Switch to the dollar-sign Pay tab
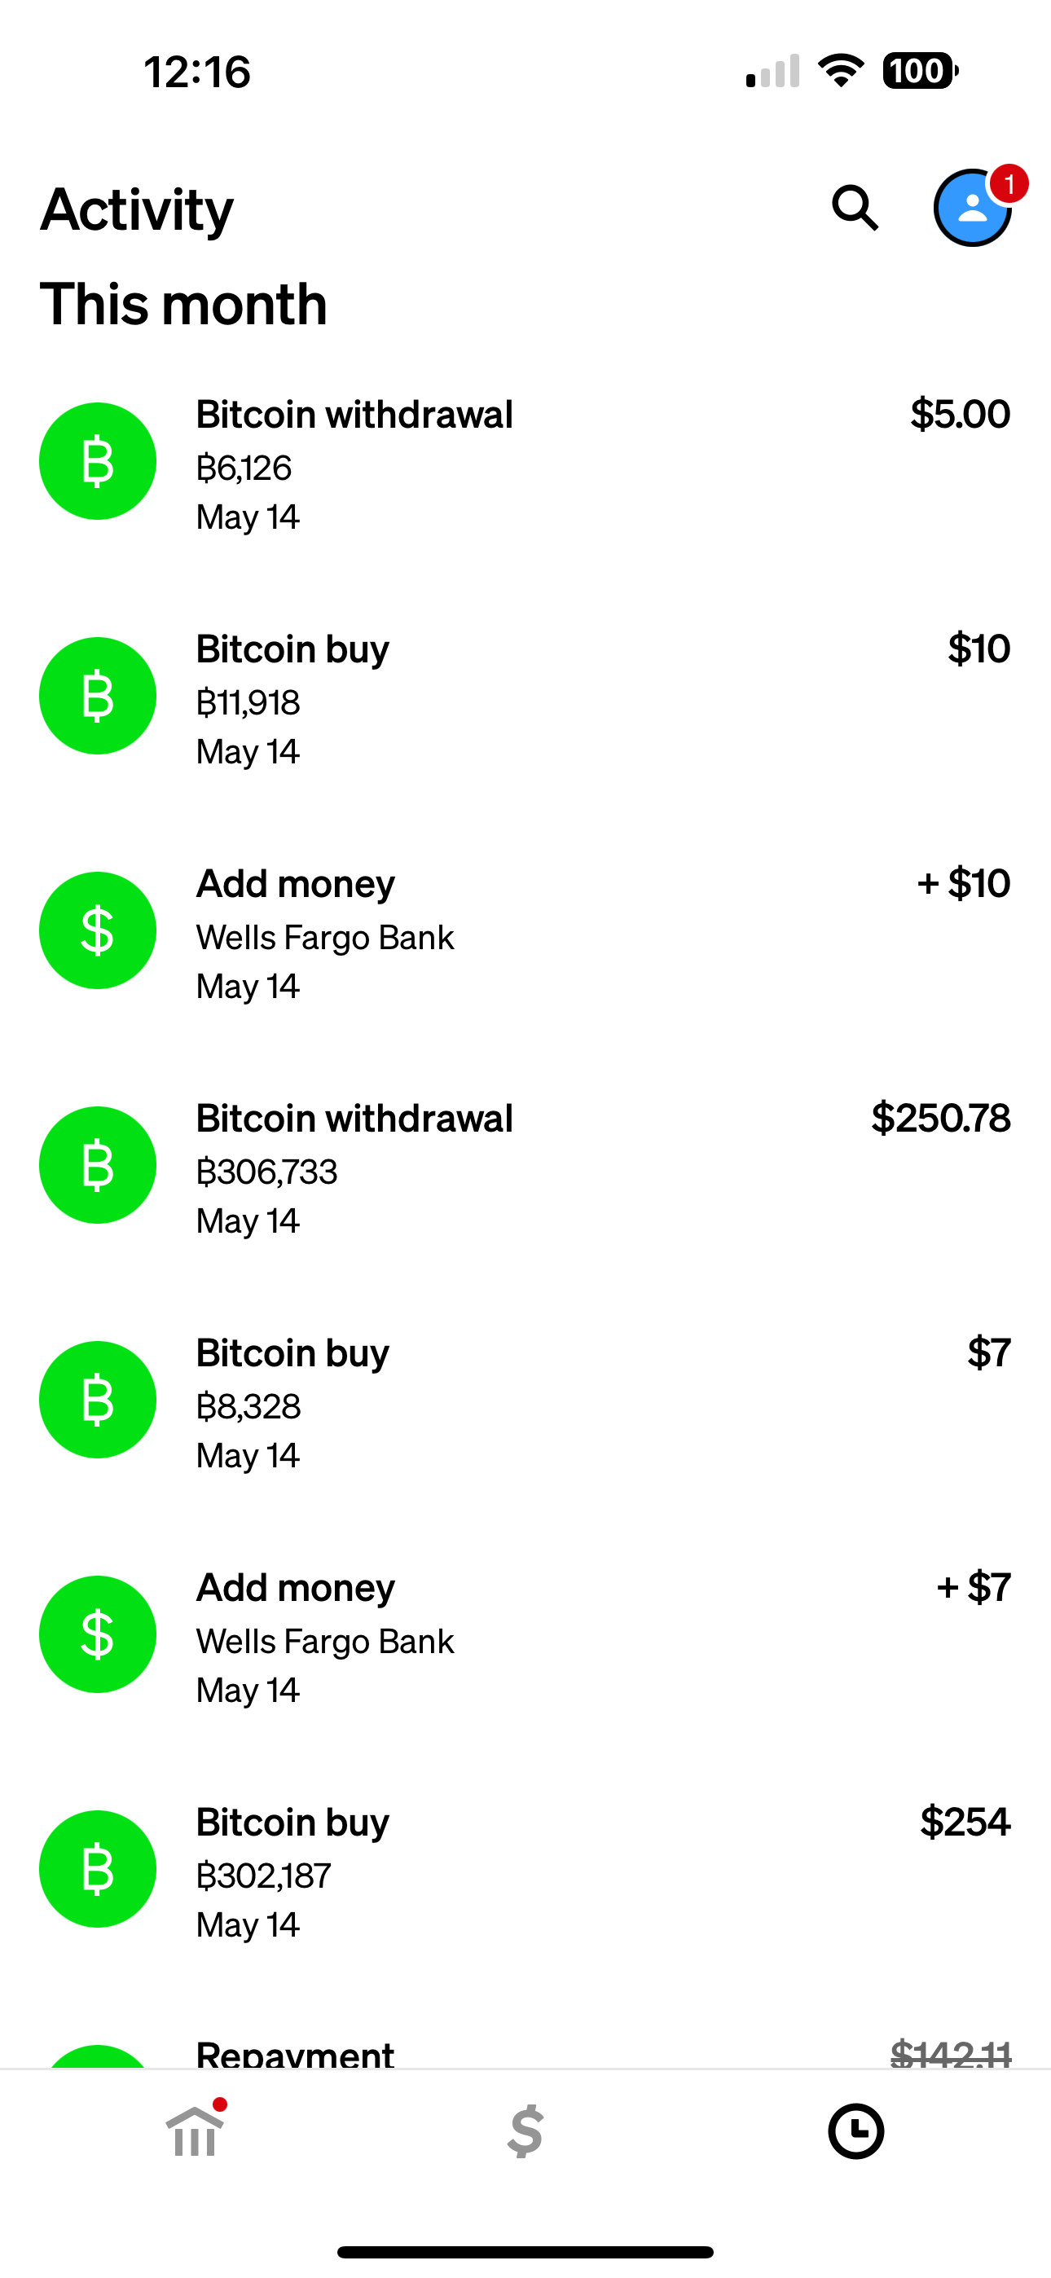This screenshot has width=1051, height=2278. point(525,2131)
